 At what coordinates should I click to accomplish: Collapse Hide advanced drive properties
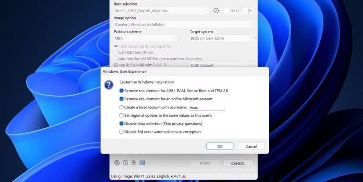click(141, 46)
